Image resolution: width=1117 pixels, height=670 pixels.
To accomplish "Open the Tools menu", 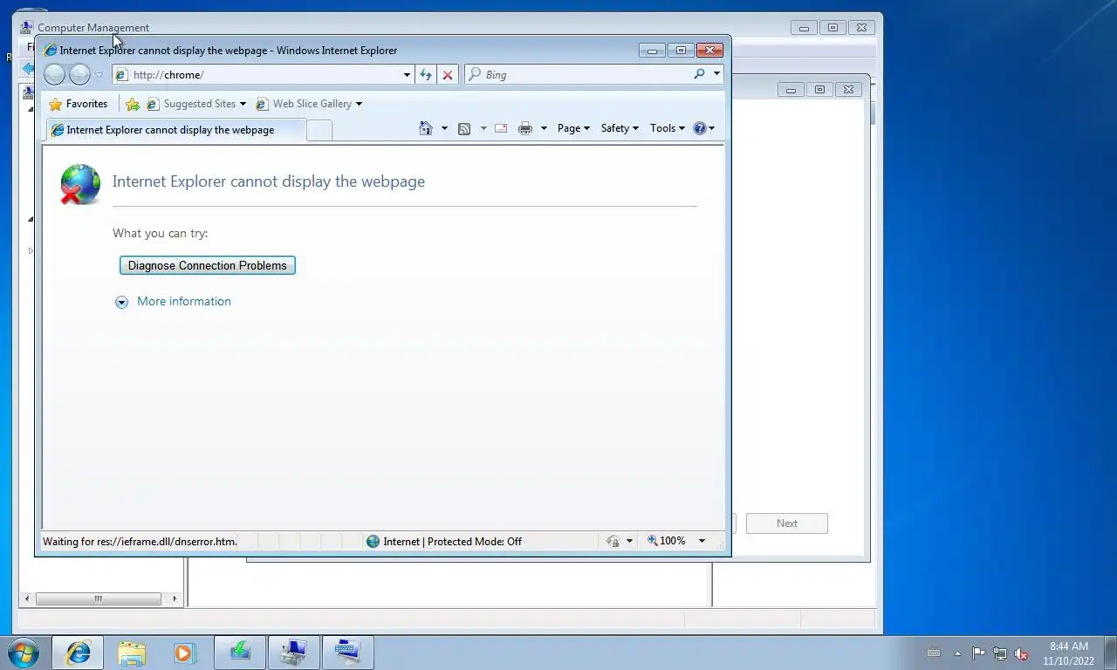I will point(668,128).
